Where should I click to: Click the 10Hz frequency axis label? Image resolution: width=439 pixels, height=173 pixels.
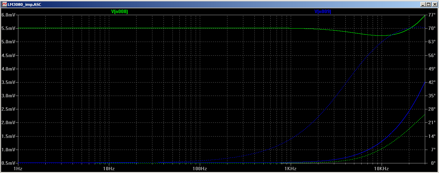click(109, 169)
